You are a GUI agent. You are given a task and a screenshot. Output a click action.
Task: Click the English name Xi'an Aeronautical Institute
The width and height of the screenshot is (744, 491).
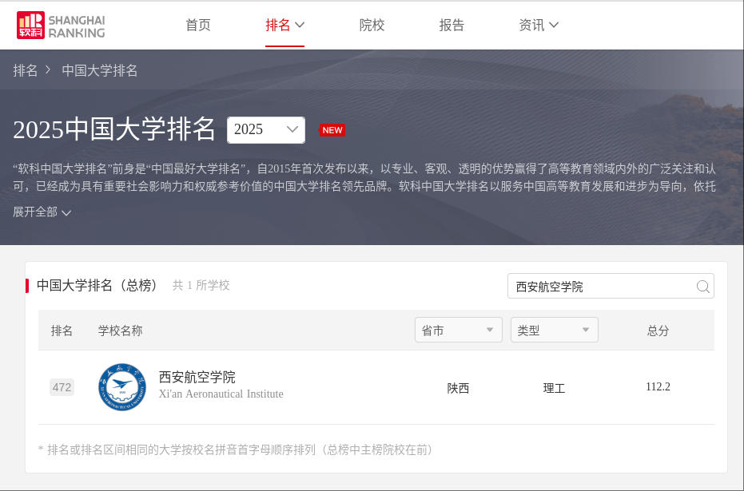221,394
